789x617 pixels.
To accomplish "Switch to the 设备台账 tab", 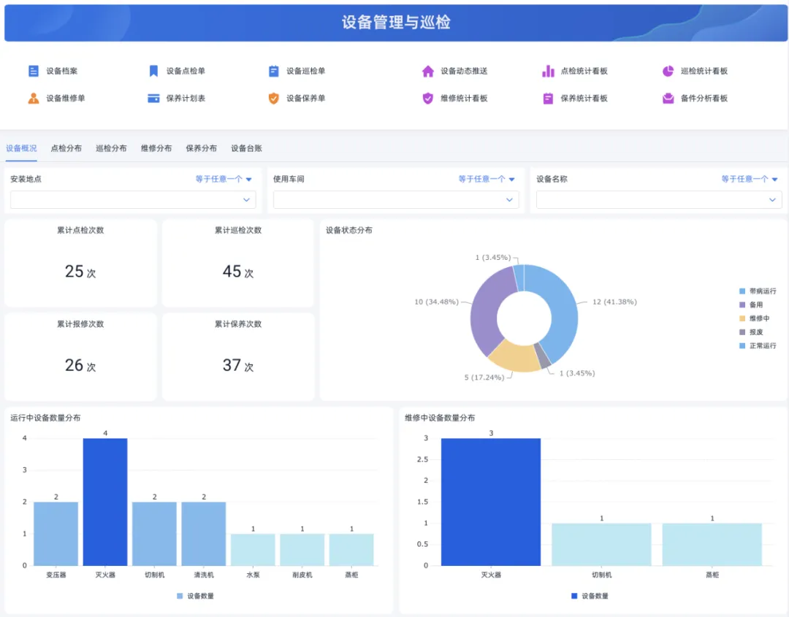I will pos(246,148).
